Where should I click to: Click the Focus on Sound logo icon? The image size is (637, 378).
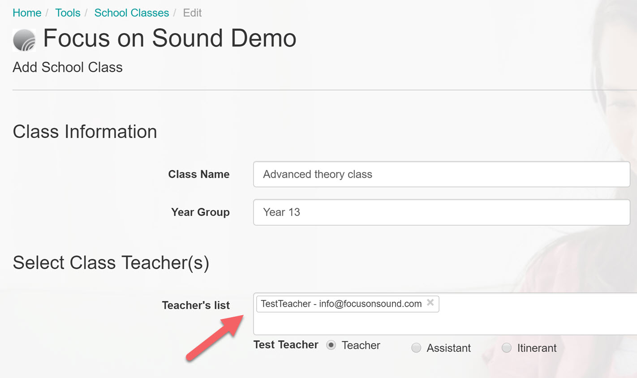tap(24, 40)
